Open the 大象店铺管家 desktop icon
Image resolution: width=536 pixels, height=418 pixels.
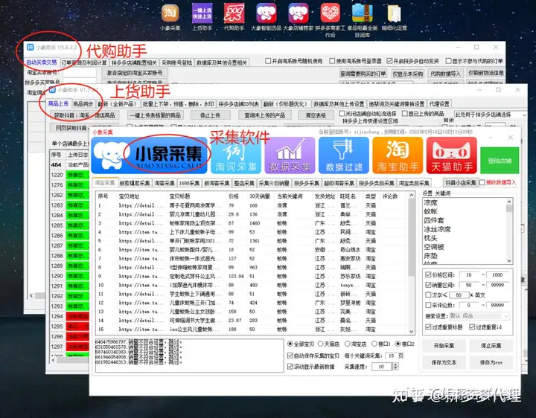[x=298, y=17]
